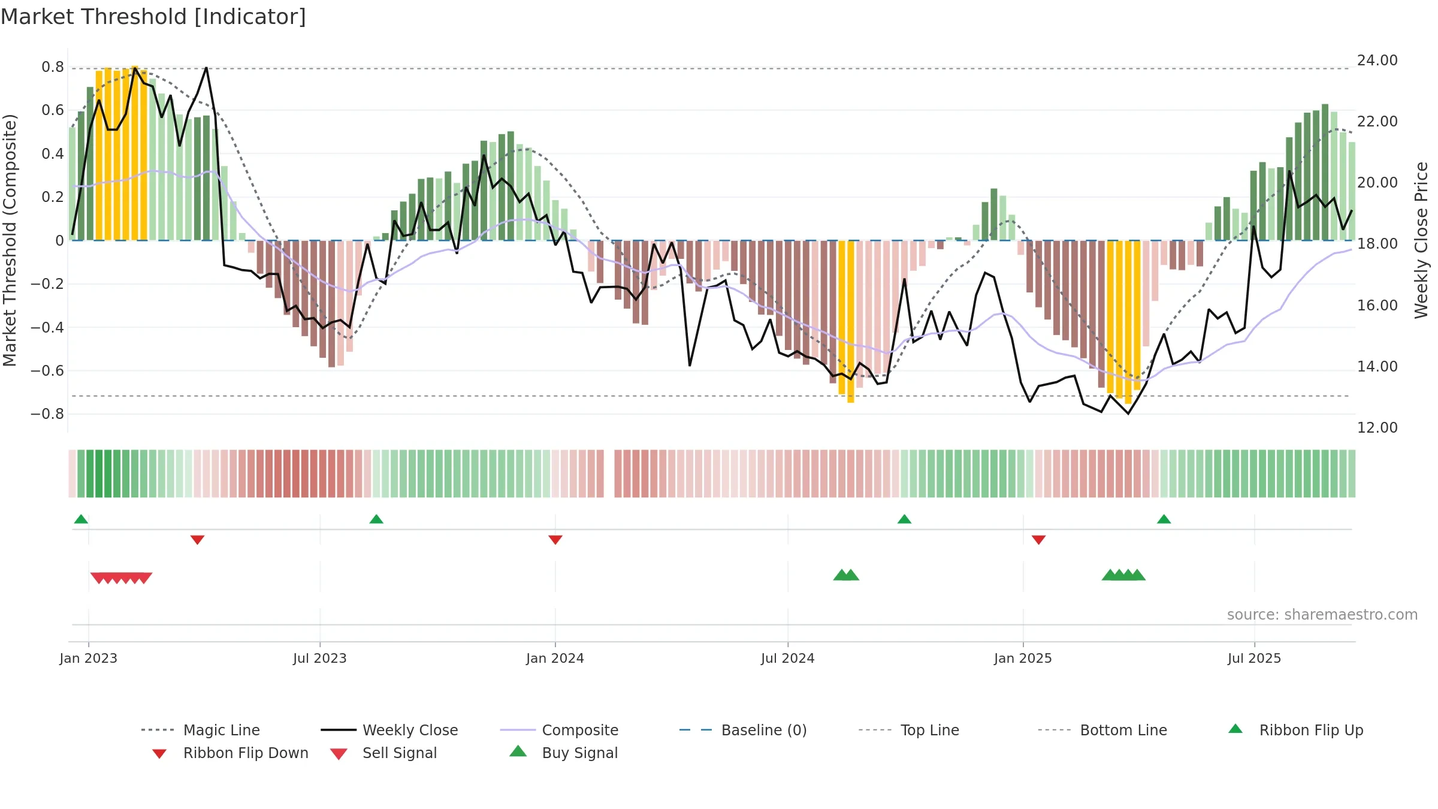
Task: Toggle the Magic Line legend entry
Action: point(201,730)
